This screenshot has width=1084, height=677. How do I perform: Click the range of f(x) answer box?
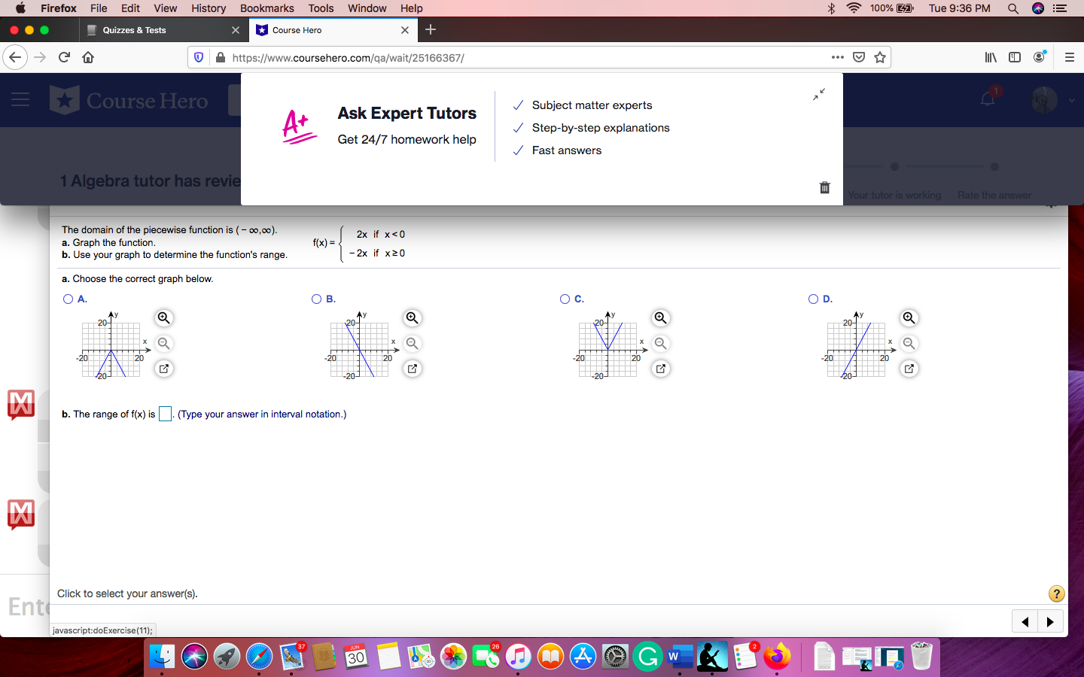tap(166, 414)
